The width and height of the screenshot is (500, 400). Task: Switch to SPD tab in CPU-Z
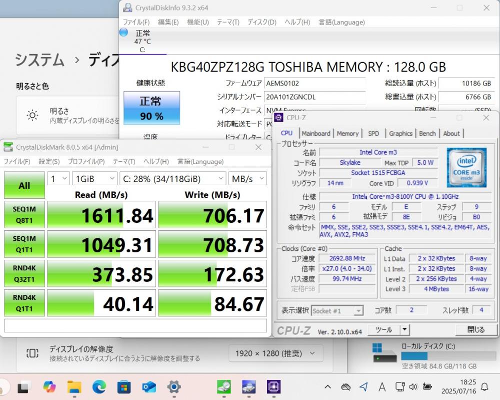coord(373,134)
